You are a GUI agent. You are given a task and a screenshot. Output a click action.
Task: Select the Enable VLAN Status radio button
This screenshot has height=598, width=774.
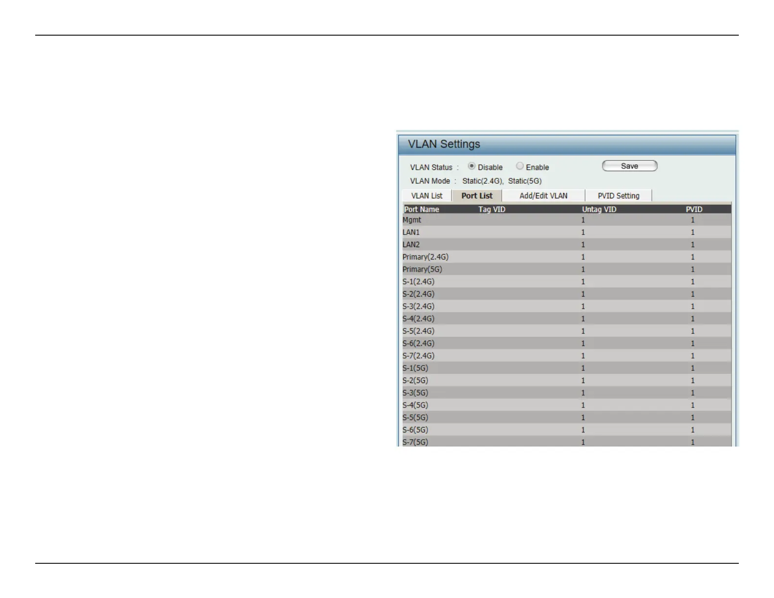520,166
